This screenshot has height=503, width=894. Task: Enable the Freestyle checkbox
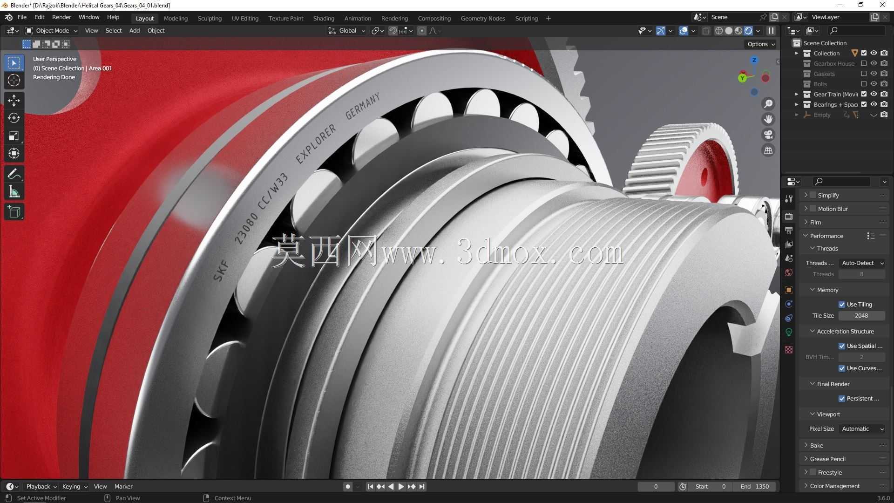(813, 472)
